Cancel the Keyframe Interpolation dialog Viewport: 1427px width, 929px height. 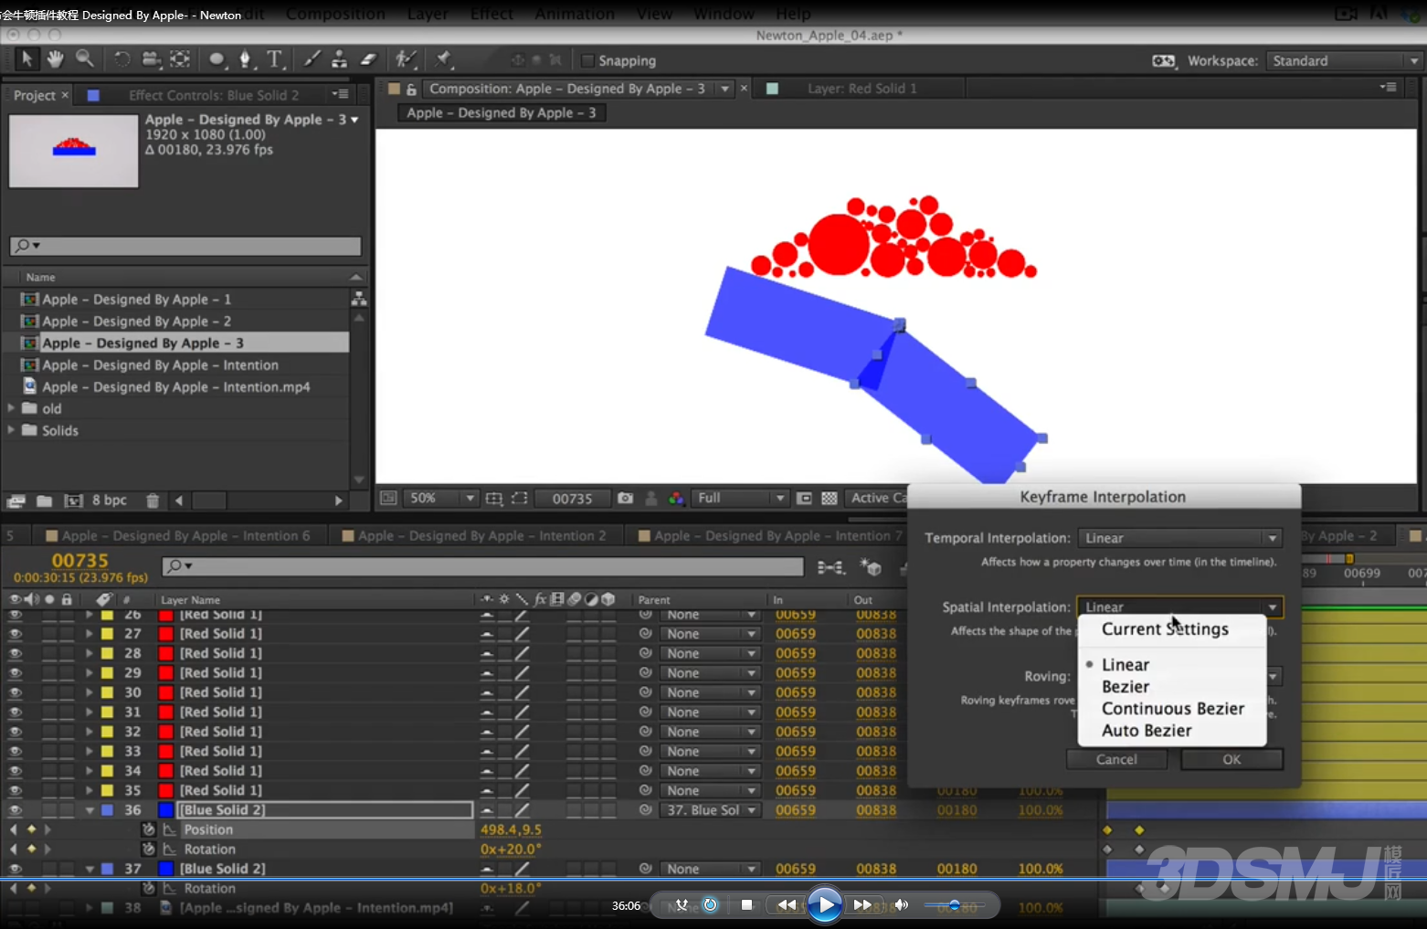coord(1116,760)
